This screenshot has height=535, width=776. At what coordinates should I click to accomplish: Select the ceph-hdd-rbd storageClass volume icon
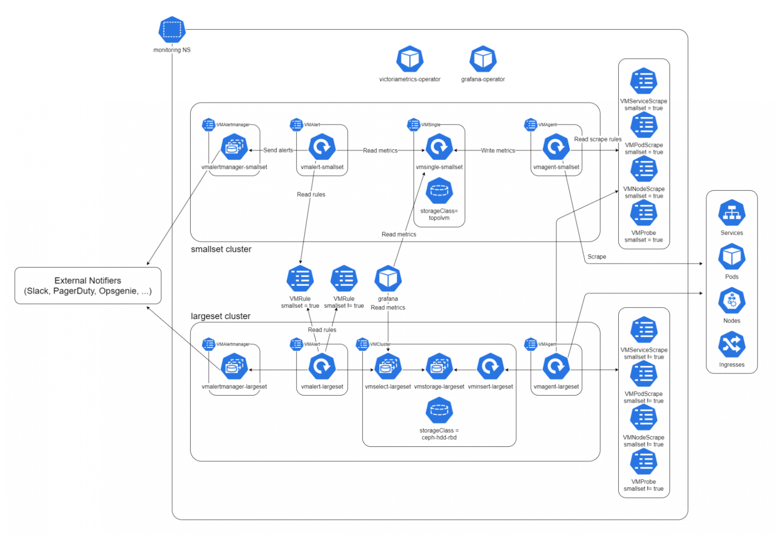pos(439,411)
